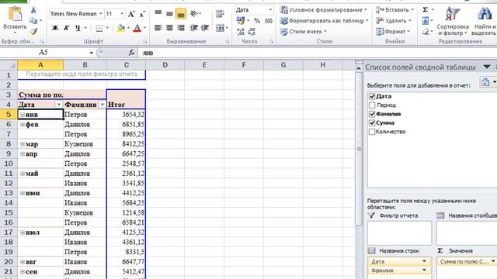Increase the indent
497x279 pixels.
tap(205, 28)
